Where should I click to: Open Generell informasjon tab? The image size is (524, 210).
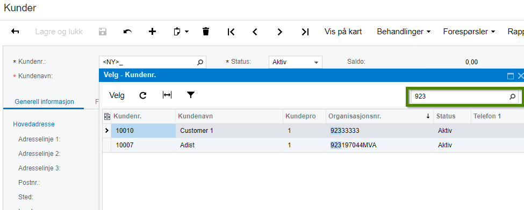point(44,102)
